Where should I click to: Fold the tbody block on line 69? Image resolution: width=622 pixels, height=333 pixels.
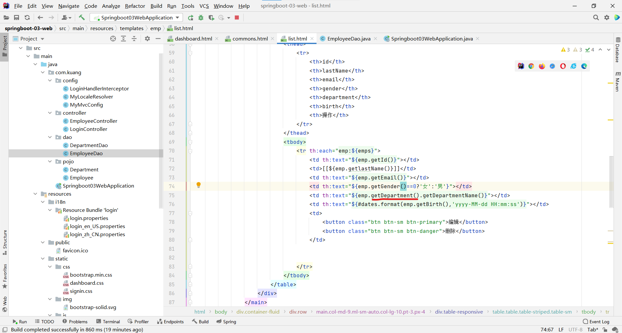pyautogui.click(x=190, y=142)
